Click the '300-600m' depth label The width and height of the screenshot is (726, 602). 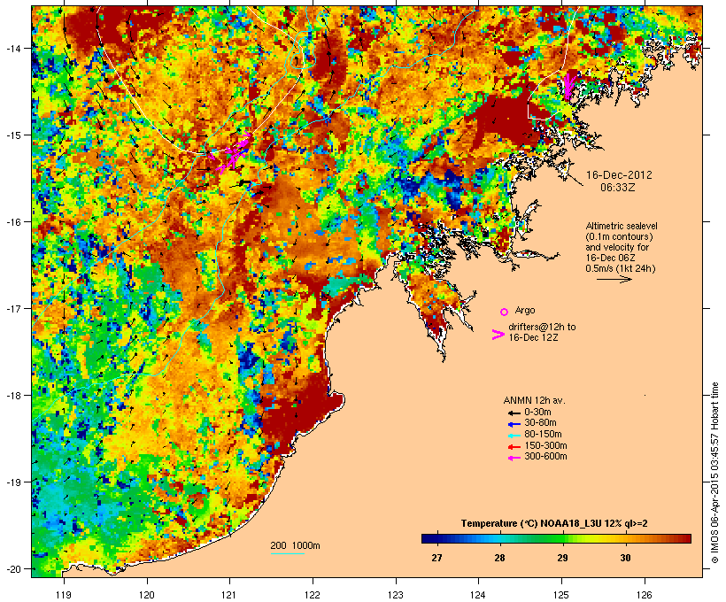[x=545, y=457]
